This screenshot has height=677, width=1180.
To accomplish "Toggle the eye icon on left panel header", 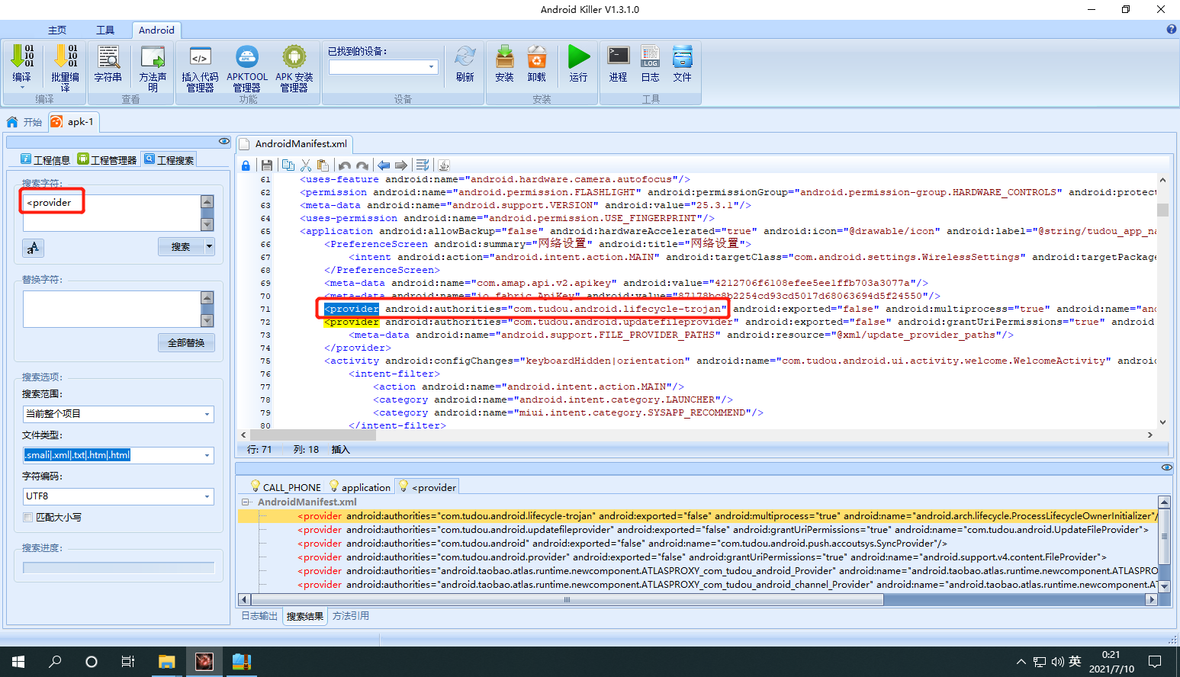I will [223, 141].
